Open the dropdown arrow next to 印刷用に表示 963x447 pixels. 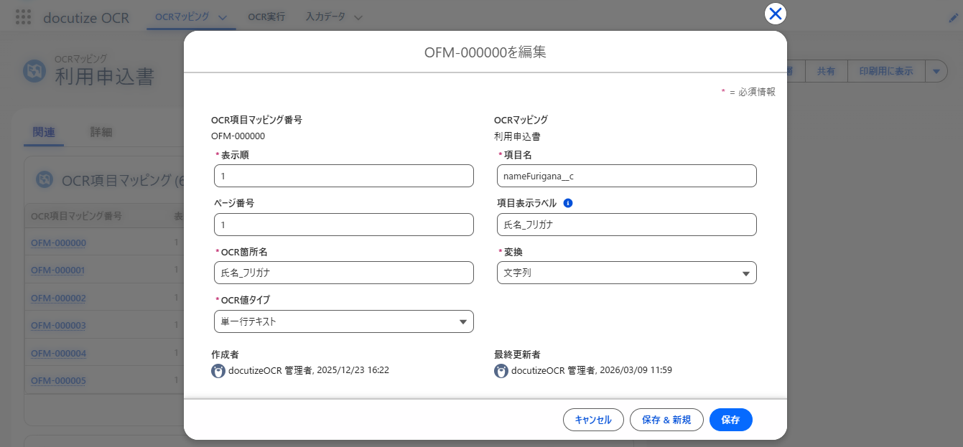[937, 71]
